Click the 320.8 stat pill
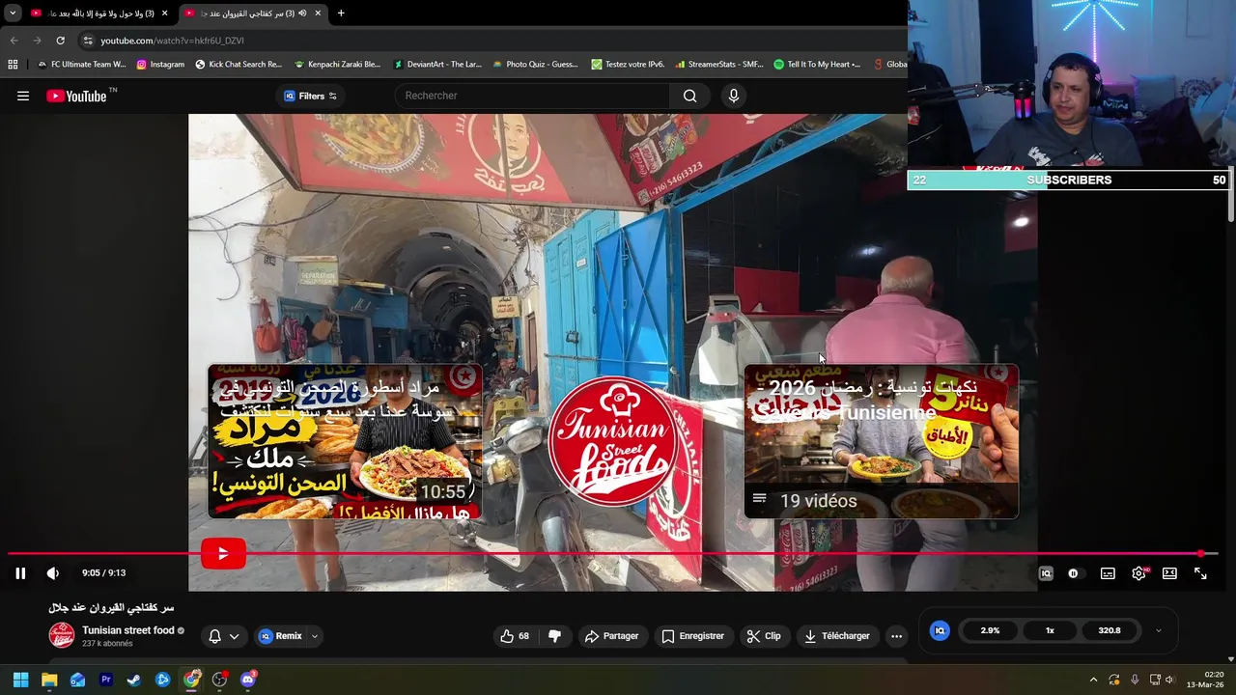Screen dimensions: 1236x695 (1110, 630)
